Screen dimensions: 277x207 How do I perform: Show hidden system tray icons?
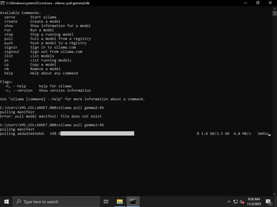click(x=229, y=202)
